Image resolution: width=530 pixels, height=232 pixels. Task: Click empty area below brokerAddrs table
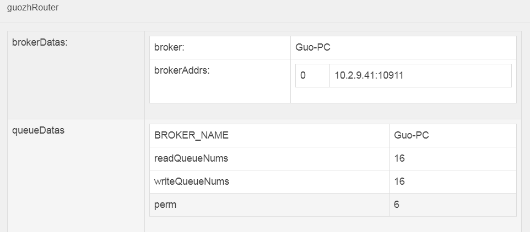point(403,95)
